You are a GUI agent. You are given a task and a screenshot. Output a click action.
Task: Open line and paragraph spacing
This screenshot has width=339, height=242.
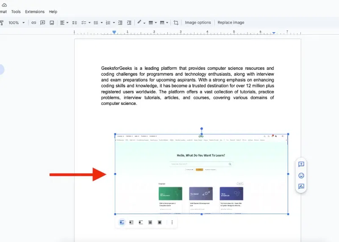click(75, 23)
